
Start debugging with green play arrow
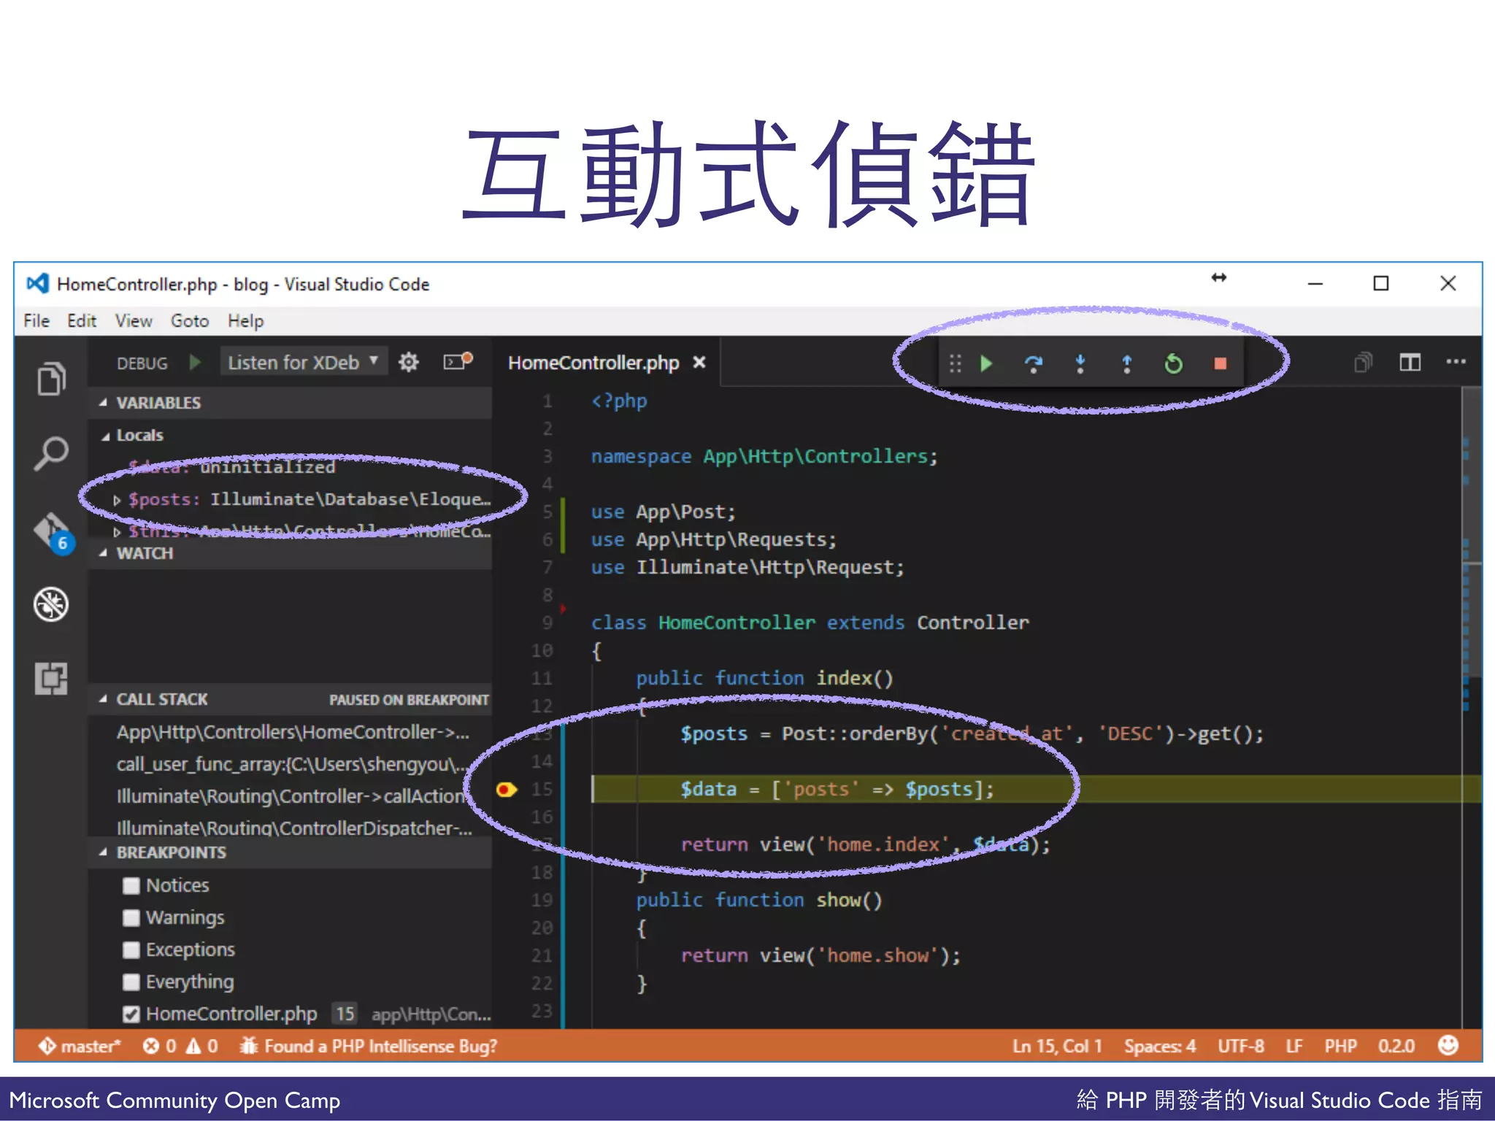point(195,363)
